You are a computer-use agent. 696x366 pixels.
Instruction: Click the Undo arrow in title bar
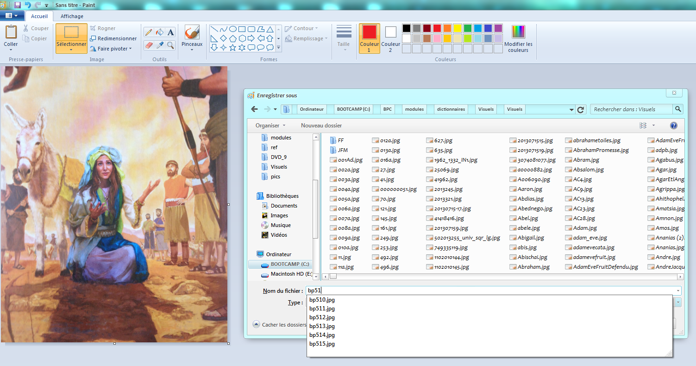coord(27,5)
